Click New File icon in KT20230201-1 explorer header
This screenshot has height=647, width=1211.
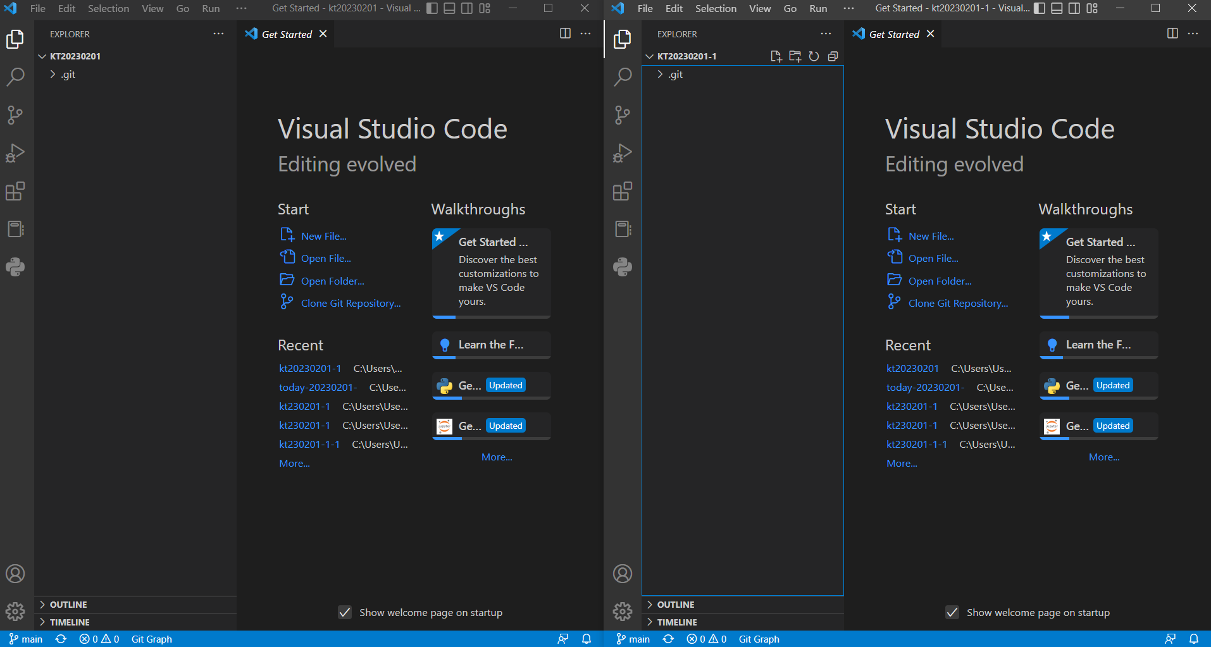pos(776,56)
